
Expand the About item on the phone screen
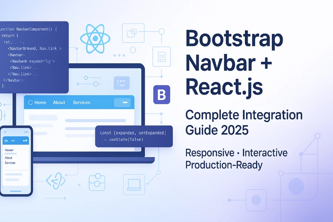click(x=9, y=158)
